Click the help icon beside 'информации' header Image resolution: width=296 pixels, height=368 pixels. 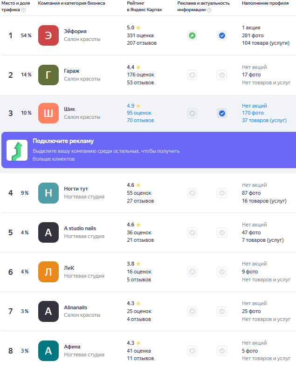coord(209,10)
